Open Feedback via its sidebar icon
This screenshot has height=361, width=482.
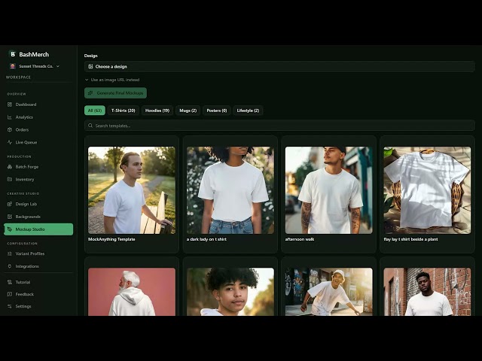(x=10, y=294)
